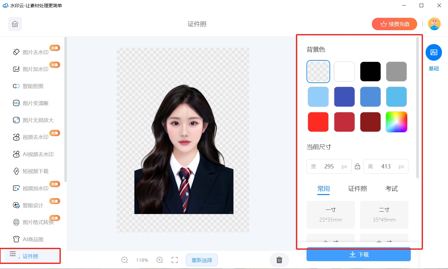Zoom in with the plus magnifier
This screenshot has width=448, height=269.
point(160,260)
